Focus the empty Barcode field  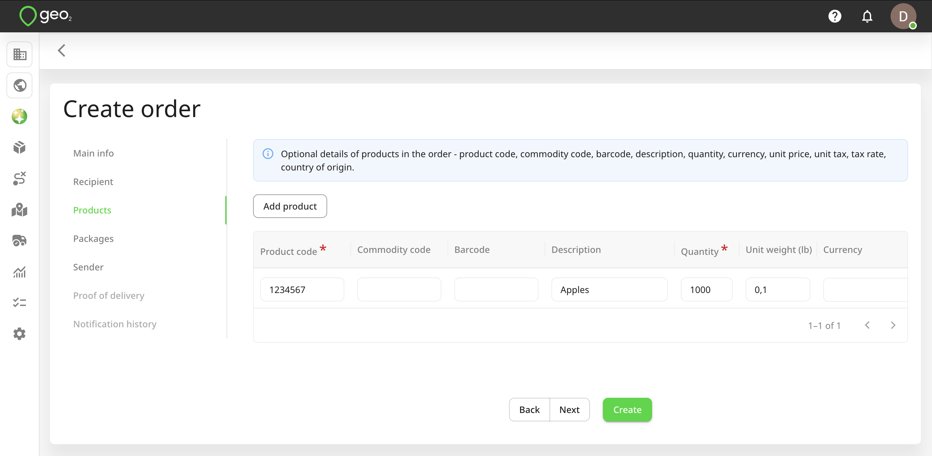pyautogui.click(x=496, y=290)
